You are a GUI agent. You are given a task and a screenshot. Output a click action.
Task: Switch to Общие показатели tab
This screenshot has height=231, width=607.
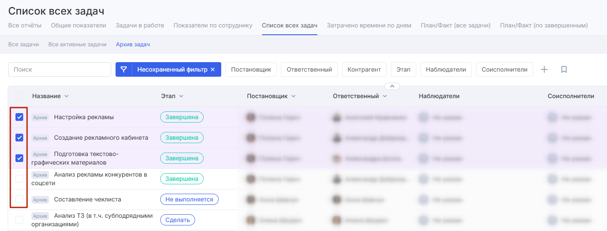click(79, 25)
